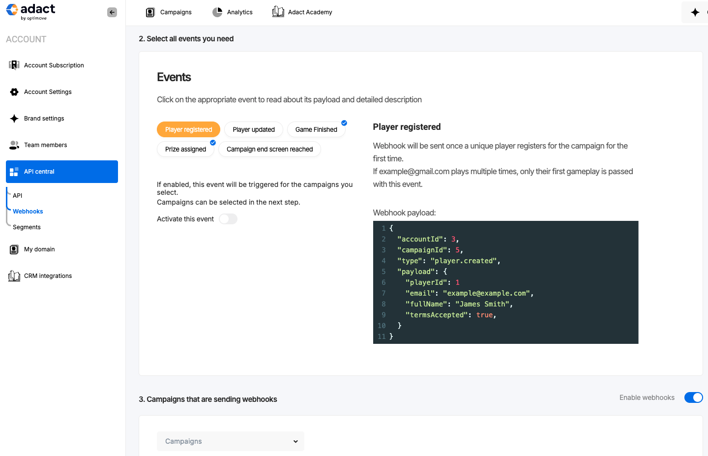Screen dimensions: 708x456
Task: Open the Adact Academy top navigation tab
Action: click(x=302, y=12)
